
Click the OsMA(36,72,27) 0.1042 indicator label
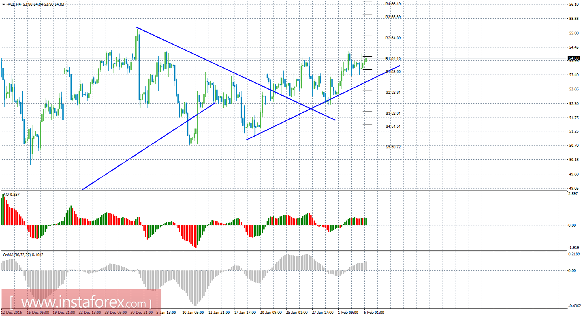pos(23,255)
